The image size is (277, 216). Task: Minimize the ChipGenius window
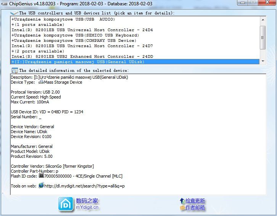pyautogui.click(x=243, y=2)
